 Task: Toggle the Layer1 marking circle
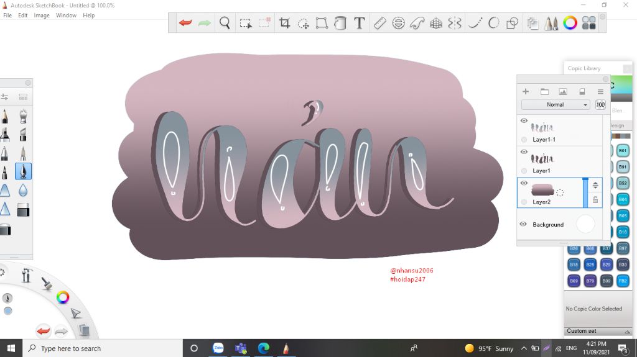point(524,171)
